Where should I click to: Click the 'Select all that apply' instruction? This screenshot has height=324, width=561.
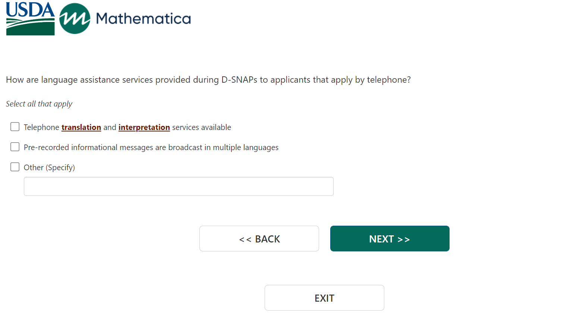pyautogui.click(x=39, y=104)
